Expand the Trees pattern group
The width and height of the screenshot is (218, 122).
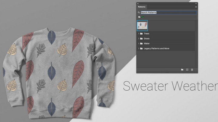pyautogui.click(x=138, y=34)
